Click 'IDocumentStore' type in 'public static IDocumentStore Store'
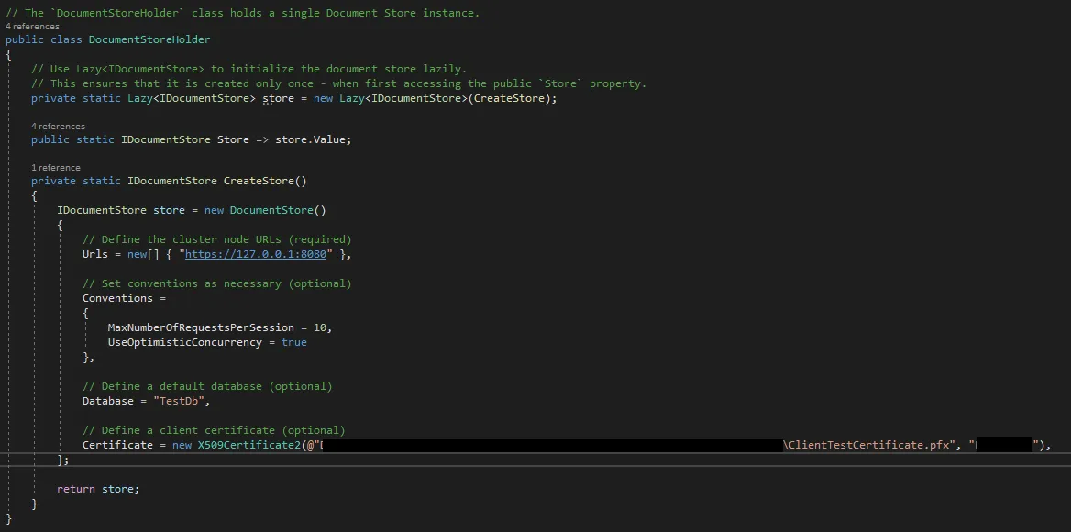Viewport: 1071px width, 532px height. pyautogui.click(x=166, y=139)
